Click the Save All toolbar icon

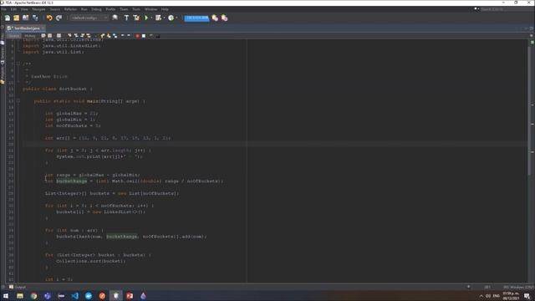coord(35,18)
